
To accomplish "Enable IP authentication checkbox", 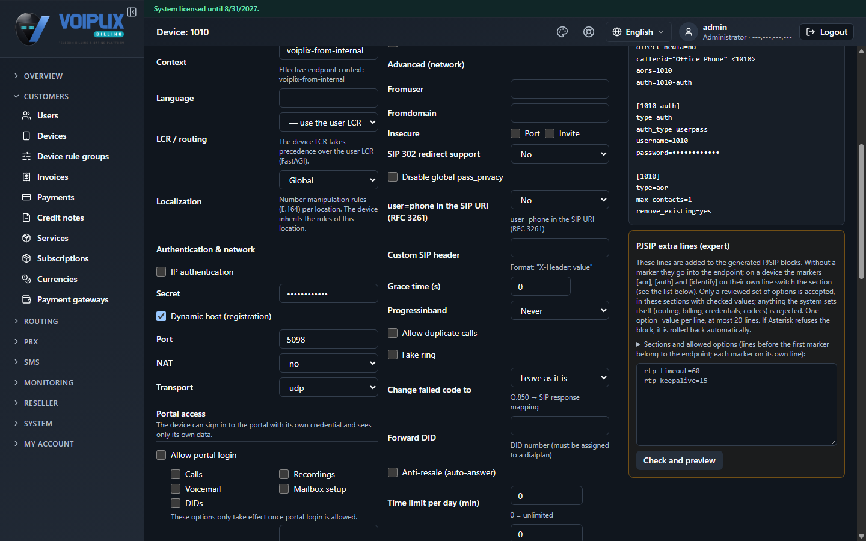I will click(161, 272).
